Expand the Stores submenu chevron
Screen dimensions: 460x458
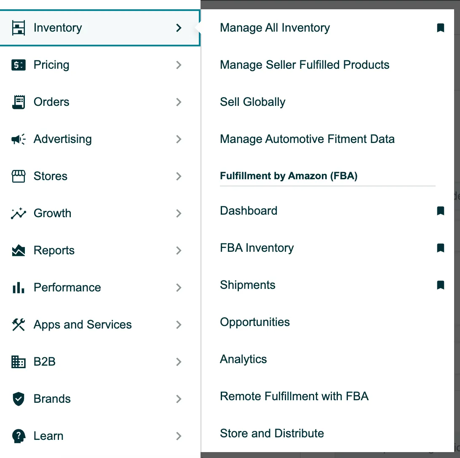[179, 176]
